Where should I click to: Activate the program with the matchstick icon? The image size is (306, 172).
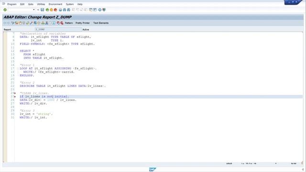click(x=31, y=23)
